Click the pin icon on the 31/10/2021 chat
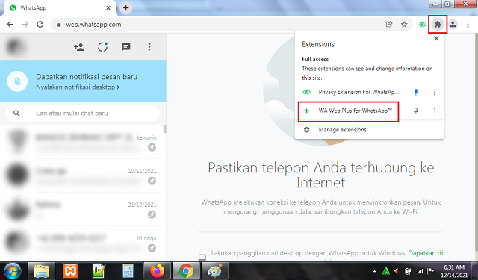478x280 pixels. [x=152, y=214]
